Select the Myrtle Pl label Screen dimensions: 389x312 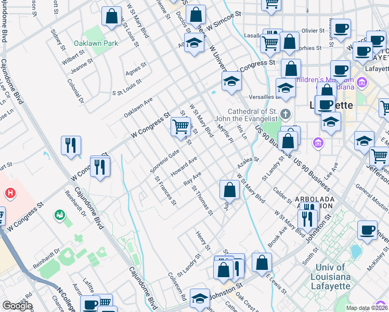click(x=225, y=134)
